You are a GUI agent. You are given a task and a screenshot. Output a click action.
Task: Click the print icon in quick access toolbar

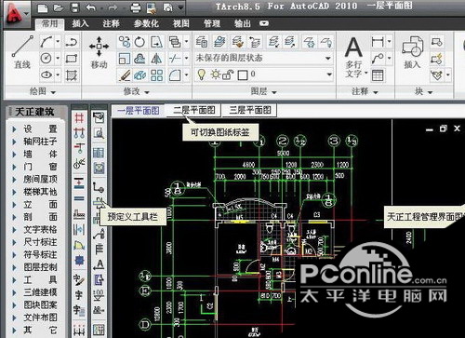click(x=136, y=7)
